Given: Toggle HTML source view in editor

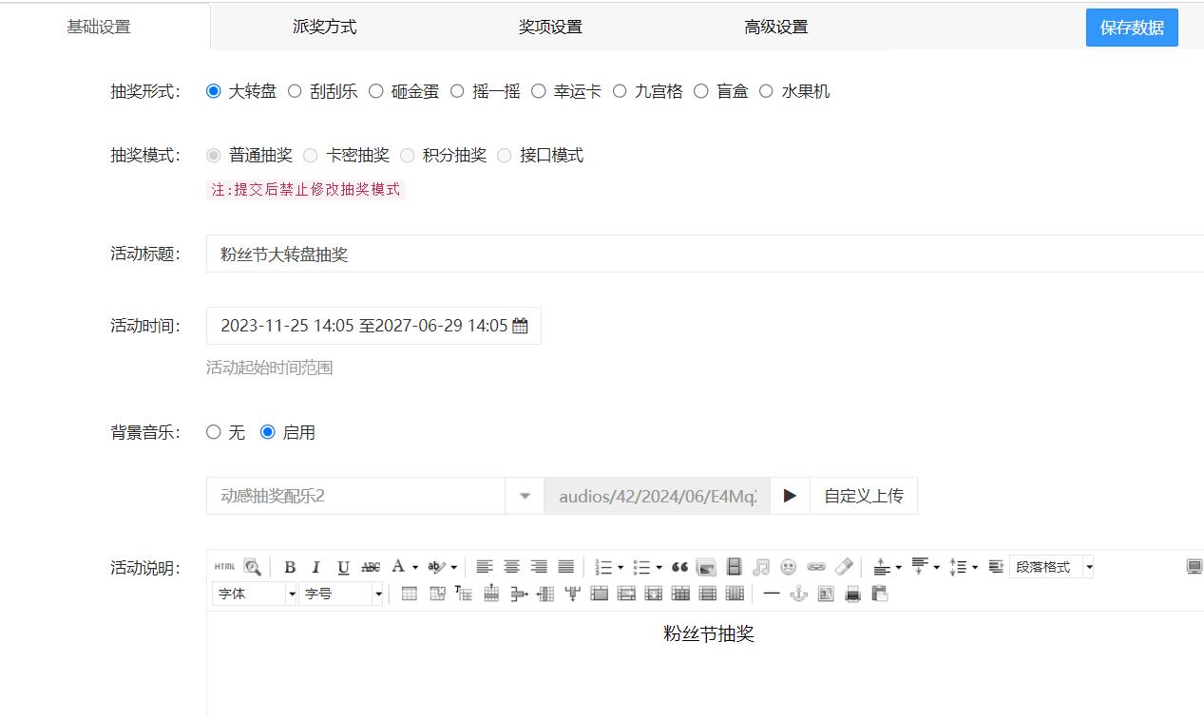Looking at the screenshot, I should pyautogui.click(x=224, y=567).
